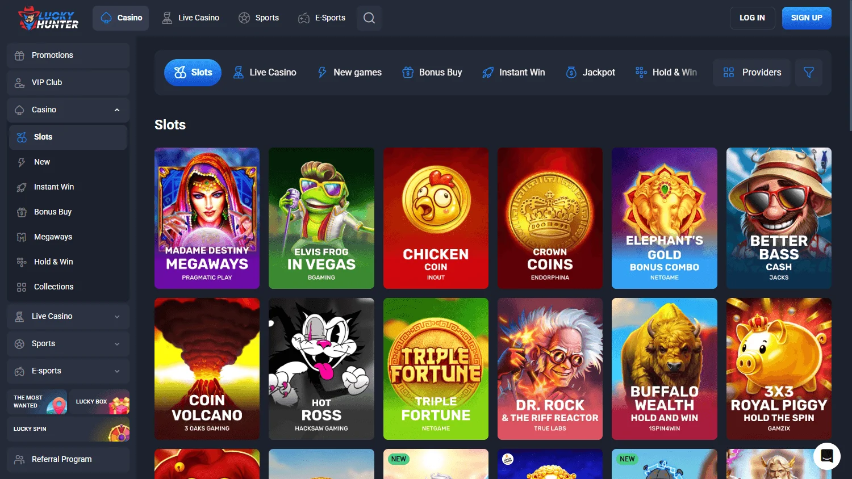The height and width of the screenshot is (479, 852).
Task: Open Chicken Coin game tile
Action: [436, 219]
